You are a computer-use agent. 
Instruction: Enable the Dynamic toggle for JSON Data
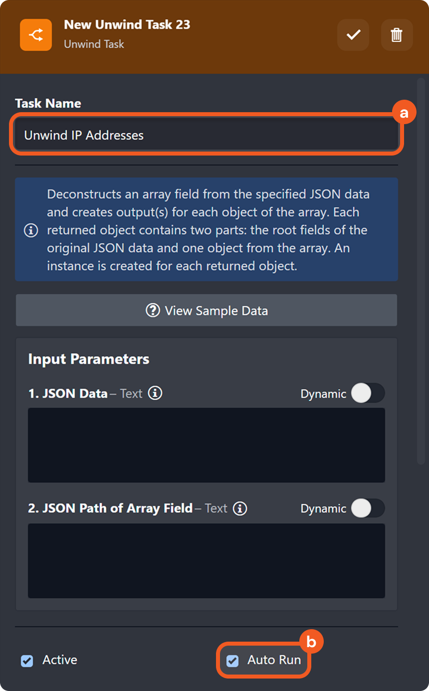pos(368,393)
